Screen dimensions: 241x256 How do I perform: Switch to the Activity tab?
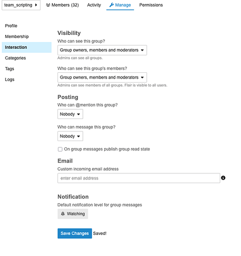pos(94,5)
